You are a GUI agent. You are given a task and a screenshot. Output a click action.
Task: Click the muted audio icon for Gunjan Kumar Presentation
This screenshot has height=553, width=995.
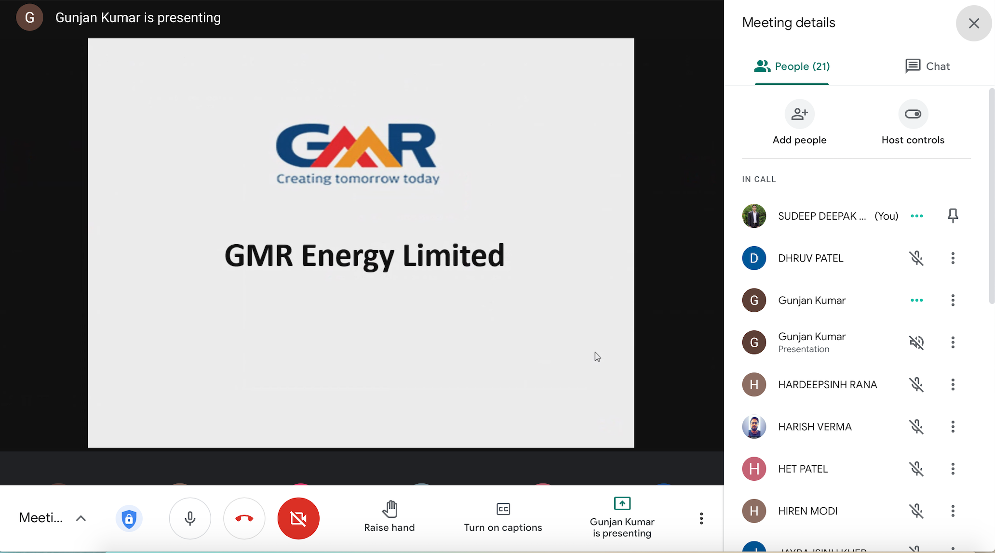916,342
